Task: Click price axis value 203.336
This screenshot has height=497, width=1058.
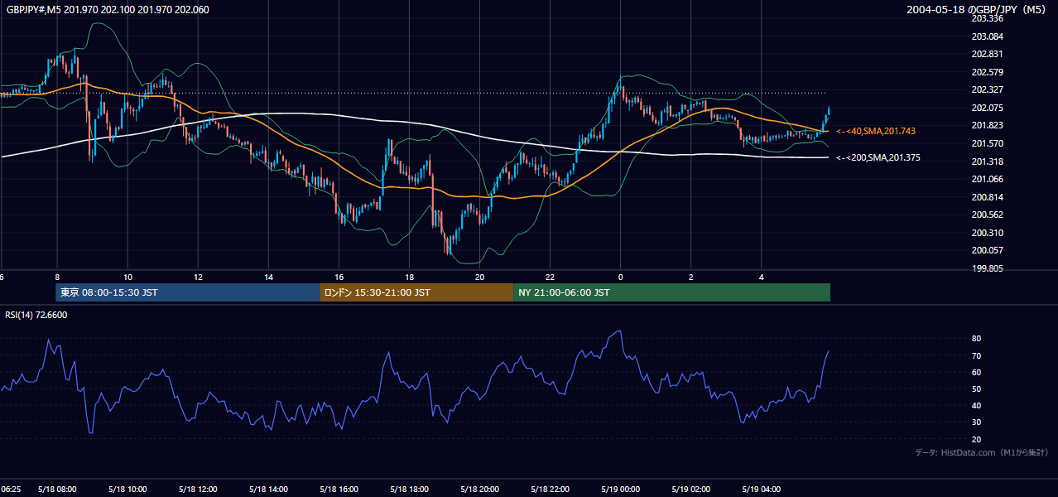Action: tap(988, 18)
